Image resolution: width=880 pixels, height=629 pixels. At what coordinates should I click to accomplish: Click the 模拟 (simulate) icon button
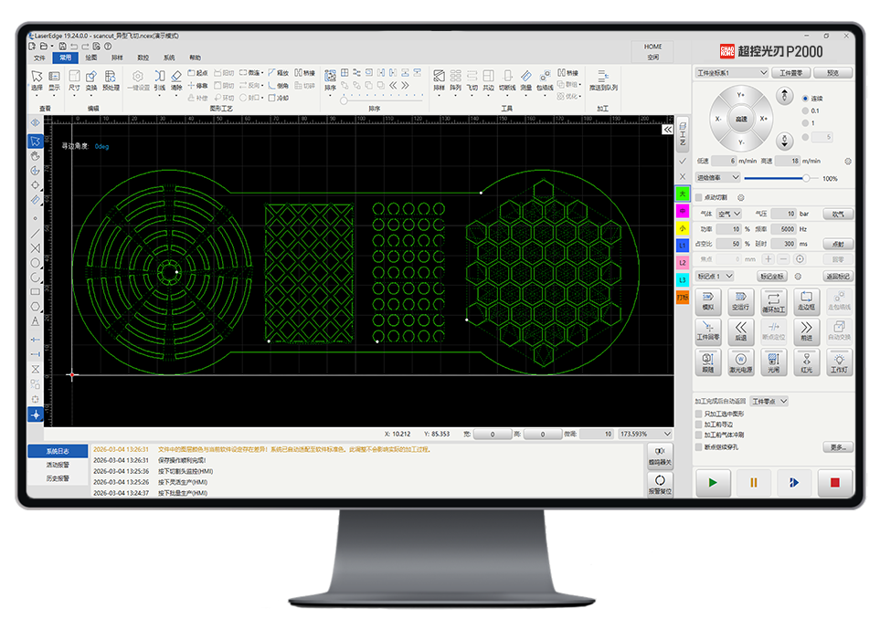tap(708, 300)
